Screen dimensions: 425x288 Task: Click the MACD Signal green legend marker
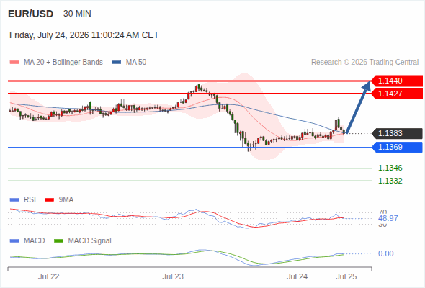[59, 241]
